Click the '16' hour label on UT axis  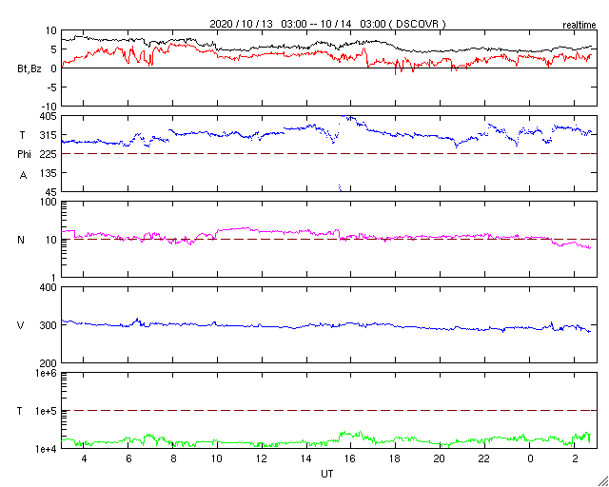(351, 459)
